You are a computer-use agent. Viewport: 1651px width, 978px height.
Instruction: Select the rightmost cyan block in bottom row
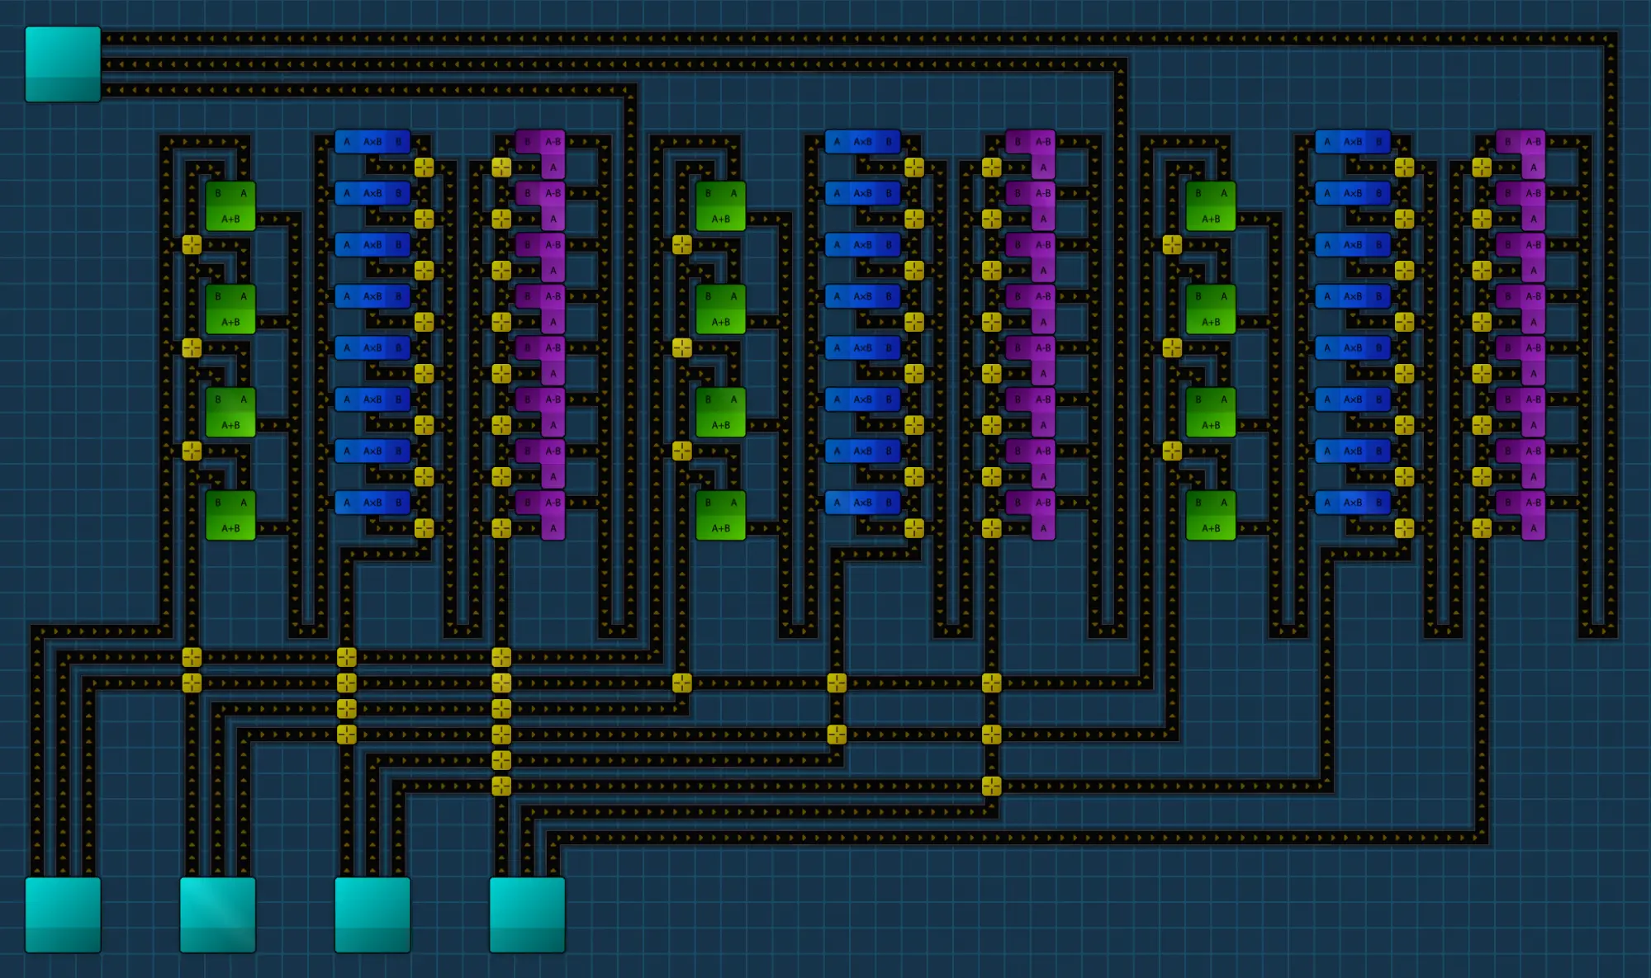click(x=527, y=914)
